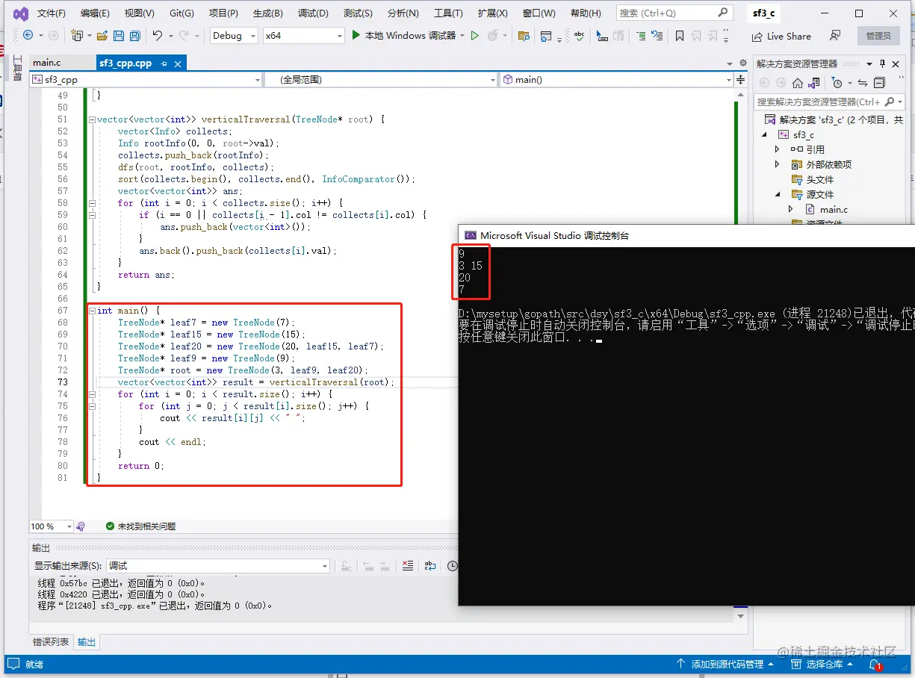The height and width of the screenshot is (678, 915).
Task: Close the sf3_cpp.cpp tab
Action: (178, 63)
